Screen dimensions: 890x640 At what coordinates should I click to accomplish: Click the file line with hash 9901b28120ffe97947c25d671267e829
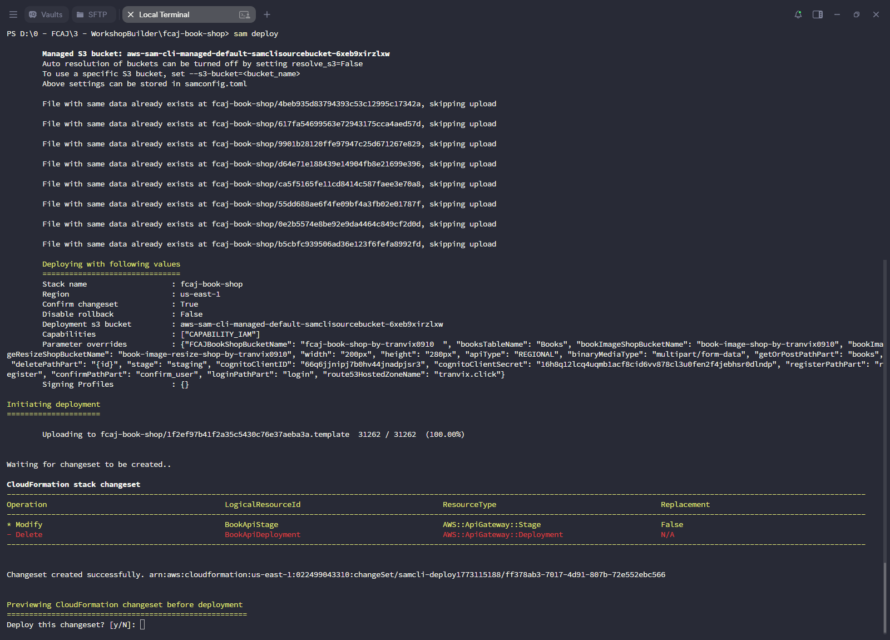point(269,144)
